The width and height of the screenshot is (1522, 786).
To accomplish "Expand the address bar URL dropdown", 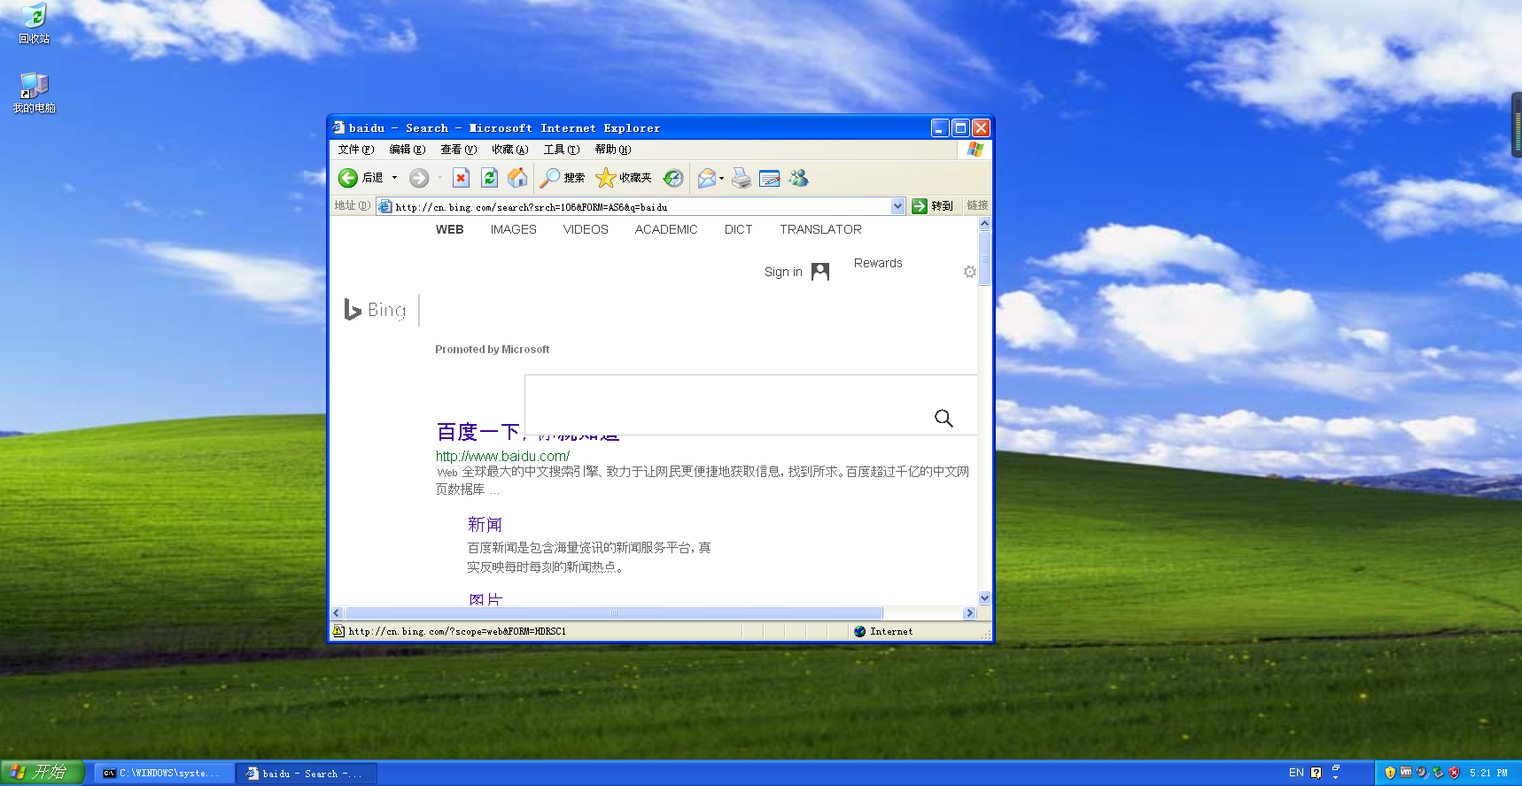I will pos(897,206).
